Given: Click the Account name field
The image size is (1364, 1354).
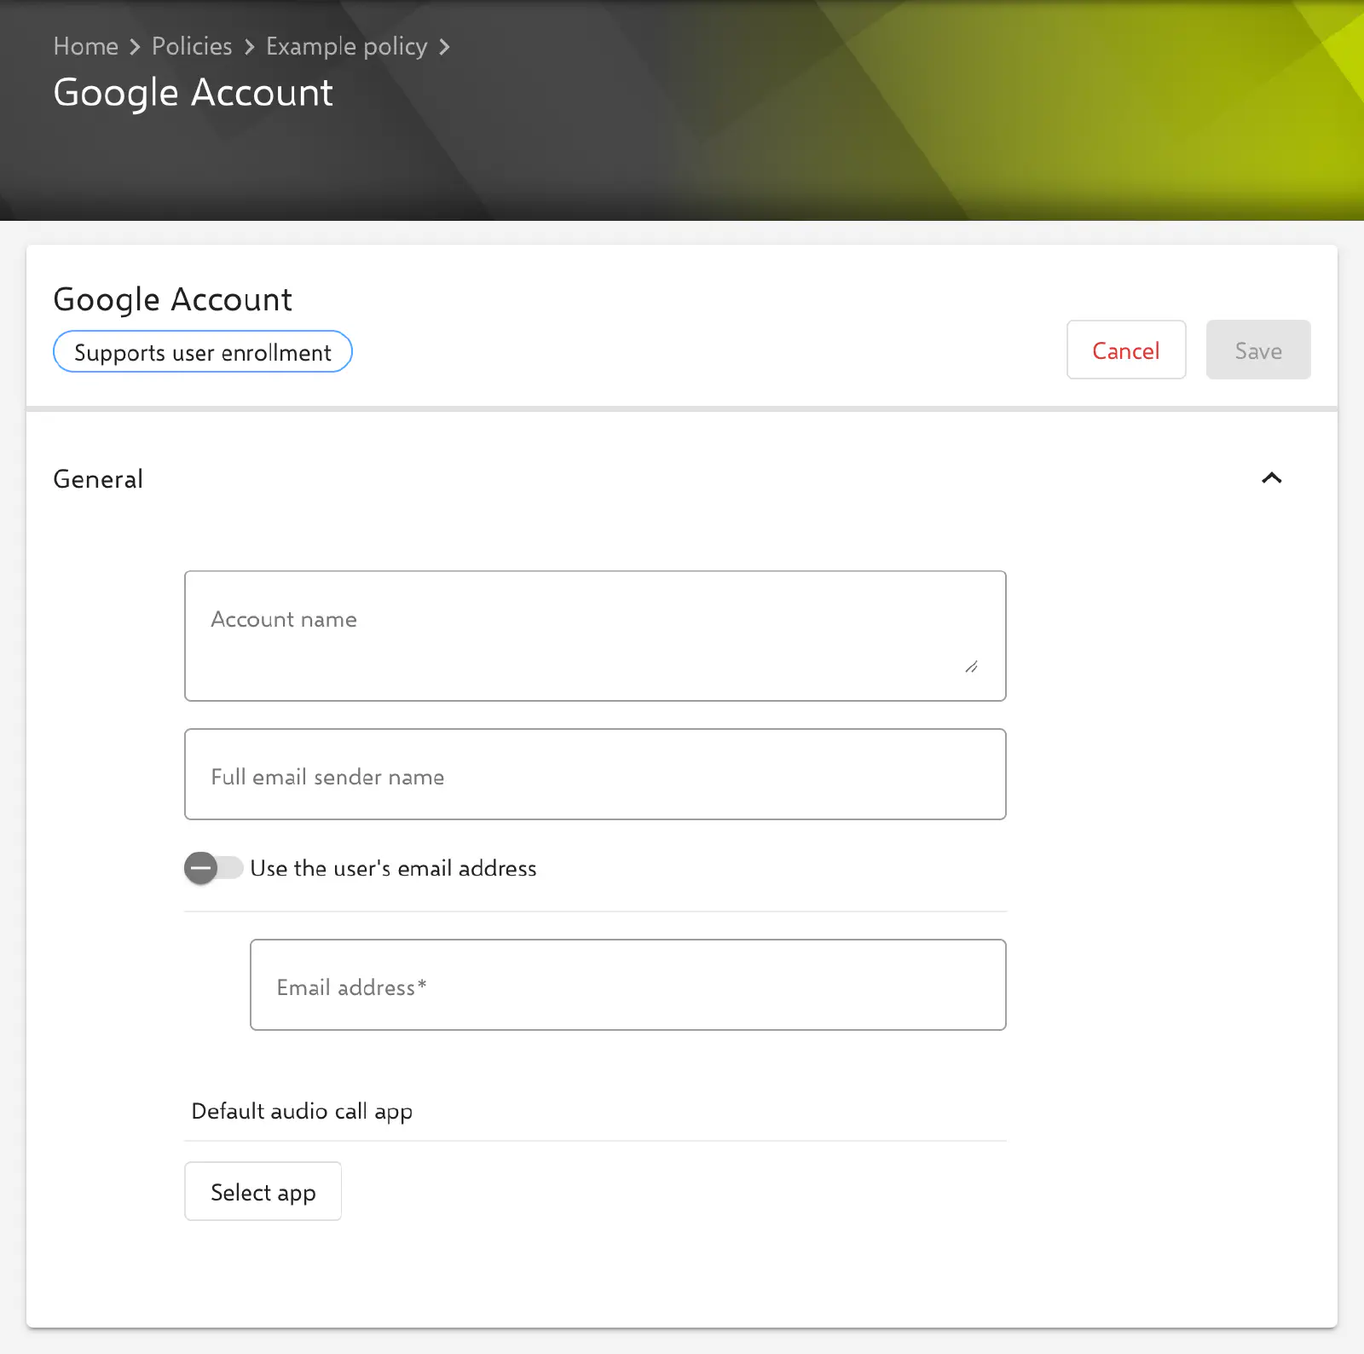Looking at the screenshot, I should 595,636.
